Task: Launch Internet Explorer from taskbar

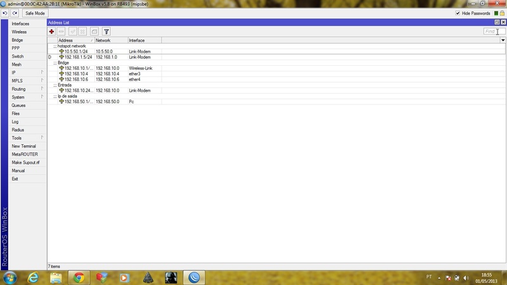Action: click(x=33, y=277)
